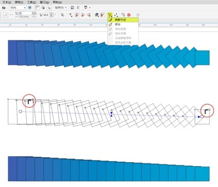Click the blend steps number field
This screenshot has height=187, width=218.
(24, 13)
